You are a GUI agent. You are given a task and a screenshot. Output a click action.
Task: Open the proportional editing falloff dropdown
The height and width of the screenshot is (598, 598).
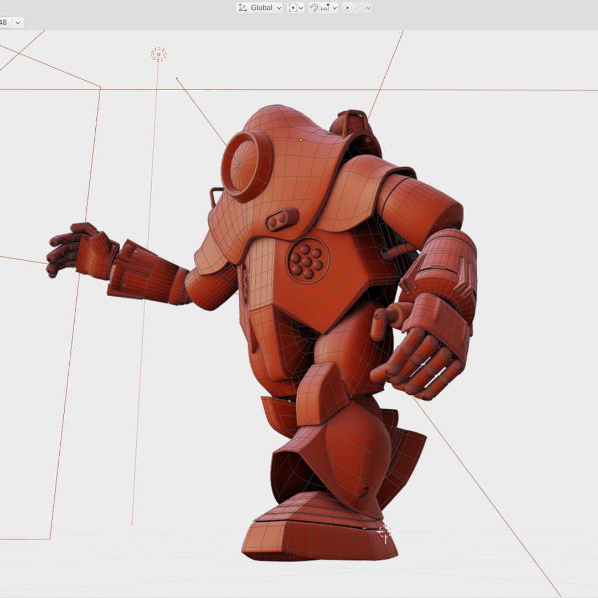pyautogui.click(x=363, y=8)
